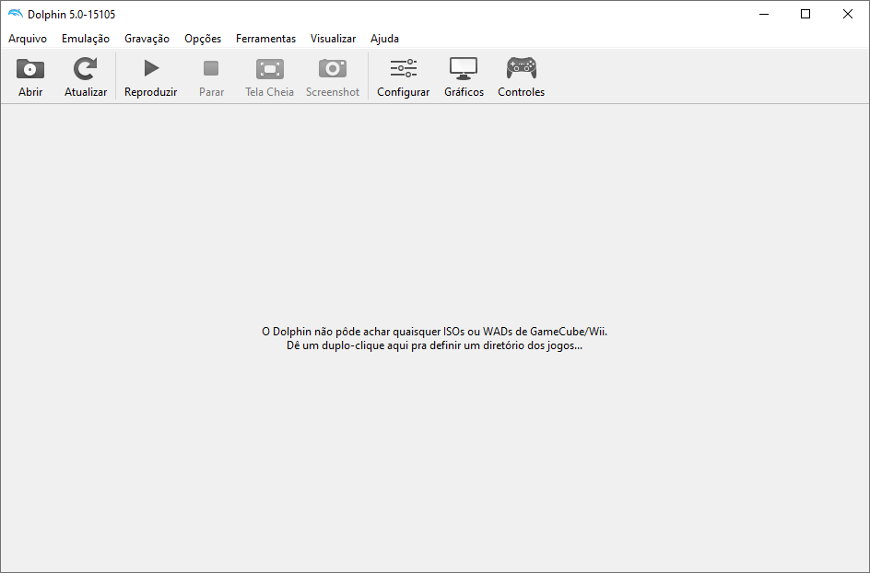Click the Parar stop icon
This screenshot has height=573, width=870.
click(x=211, y=68)
